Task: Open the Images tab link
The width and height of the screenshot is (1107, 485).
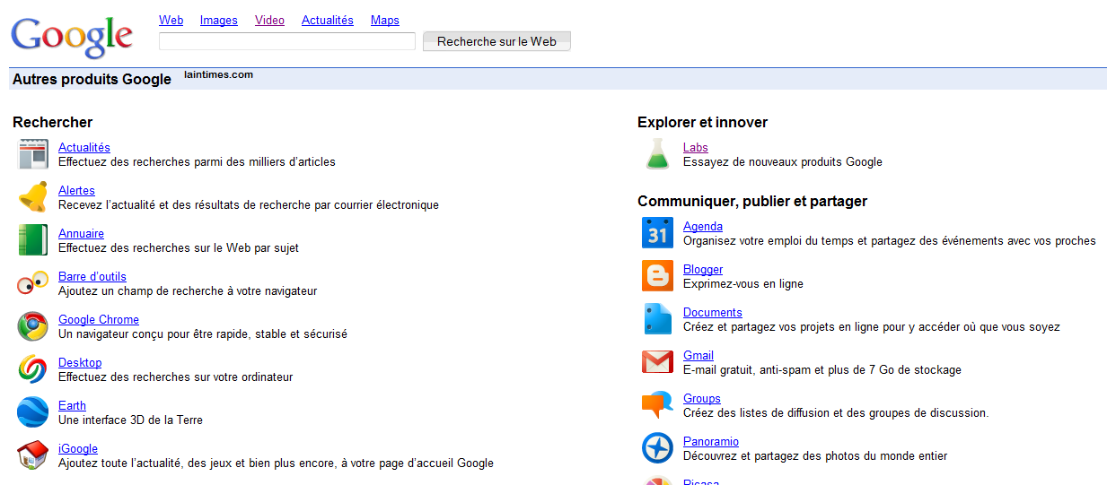Action: coord(219,20)
